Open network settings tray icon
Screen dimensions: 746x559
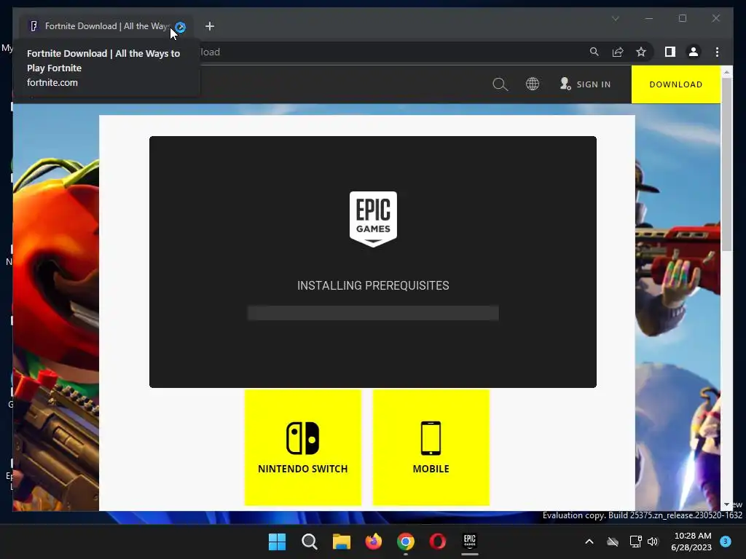point(635,542)
